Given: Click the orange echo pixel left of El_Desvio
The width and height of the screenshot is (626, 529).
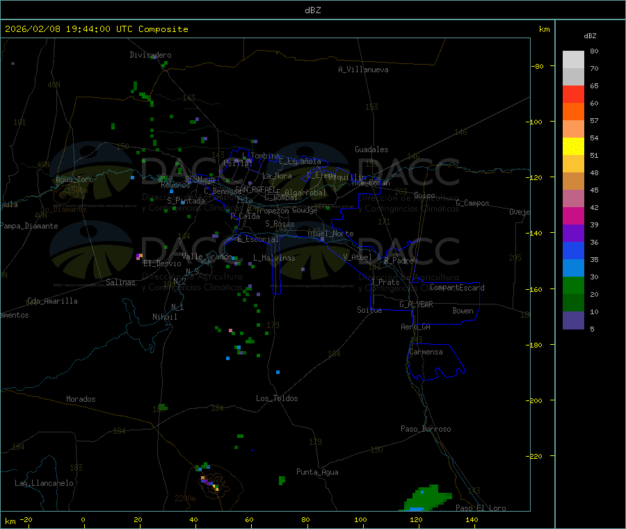Looking at the screenshot, I should (x=139, y=256).
